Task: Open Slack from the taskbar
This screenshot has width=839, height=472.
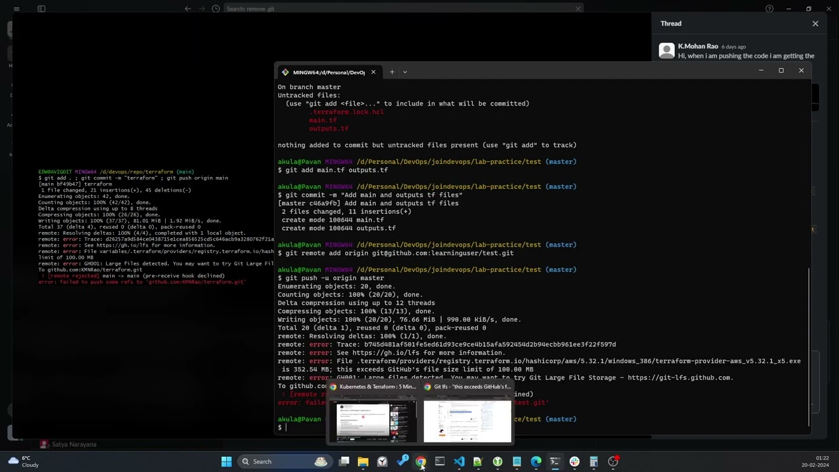Action: tap(575, 462)
